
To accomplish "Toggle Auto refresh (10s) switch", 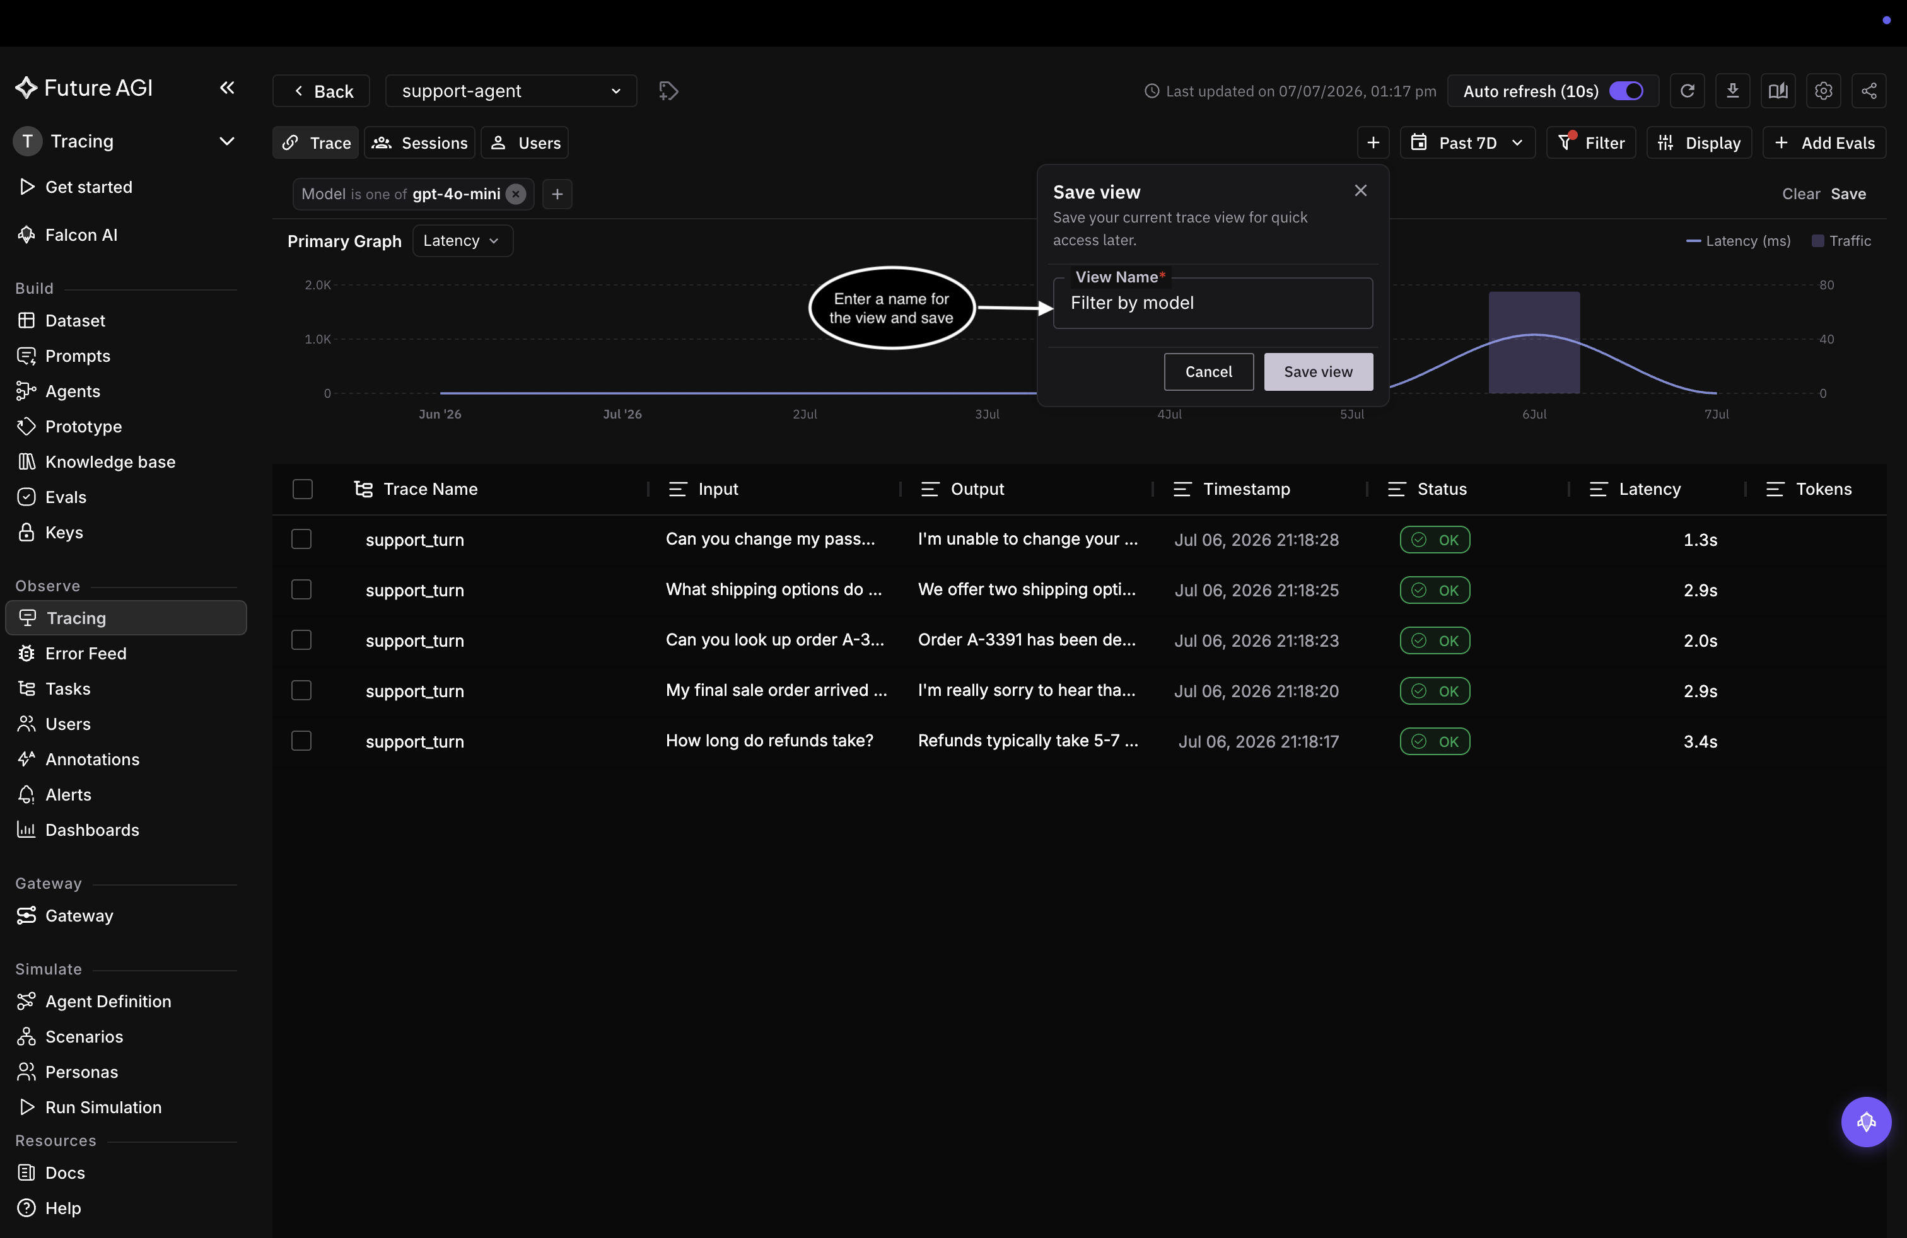I will pyautogui.click(x=1626, y=91).
